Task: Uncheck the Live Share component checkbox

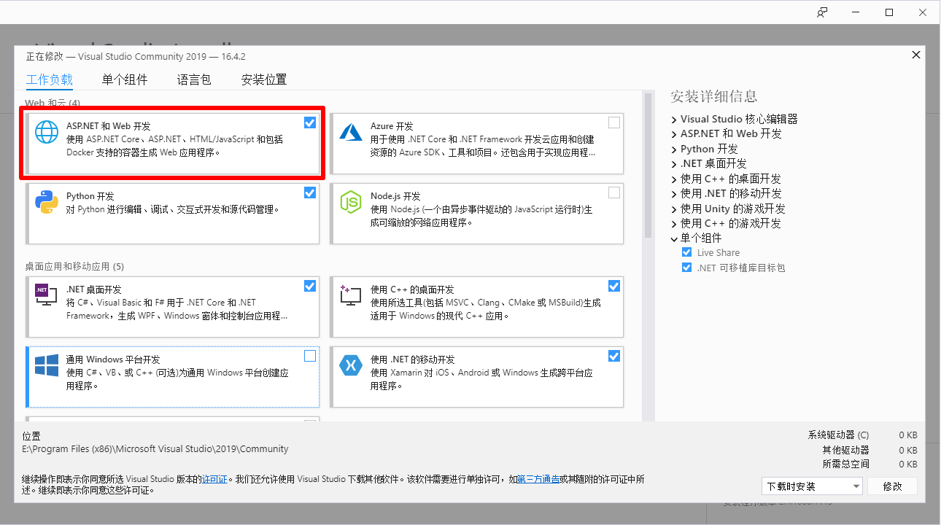Action: click(686, 252)
